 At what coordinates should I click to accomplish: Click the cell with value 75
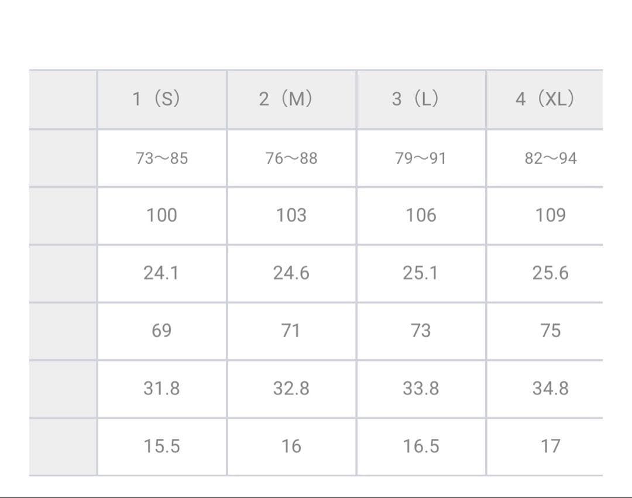pyautogui.click(x=551, y=331)
